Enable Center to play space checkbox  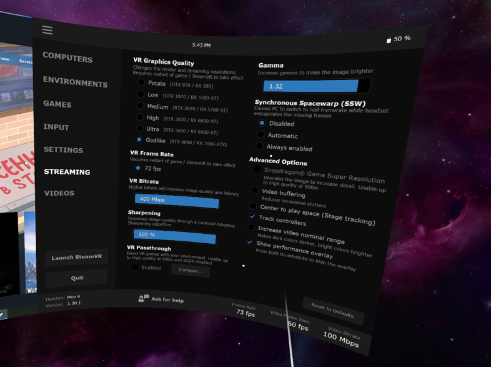coord(254,206)
